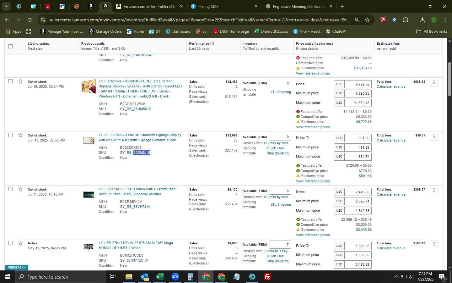Select the 55VH7J-H listing checkbox
Viewport: 452px width, 283px height.
point(11,189)
